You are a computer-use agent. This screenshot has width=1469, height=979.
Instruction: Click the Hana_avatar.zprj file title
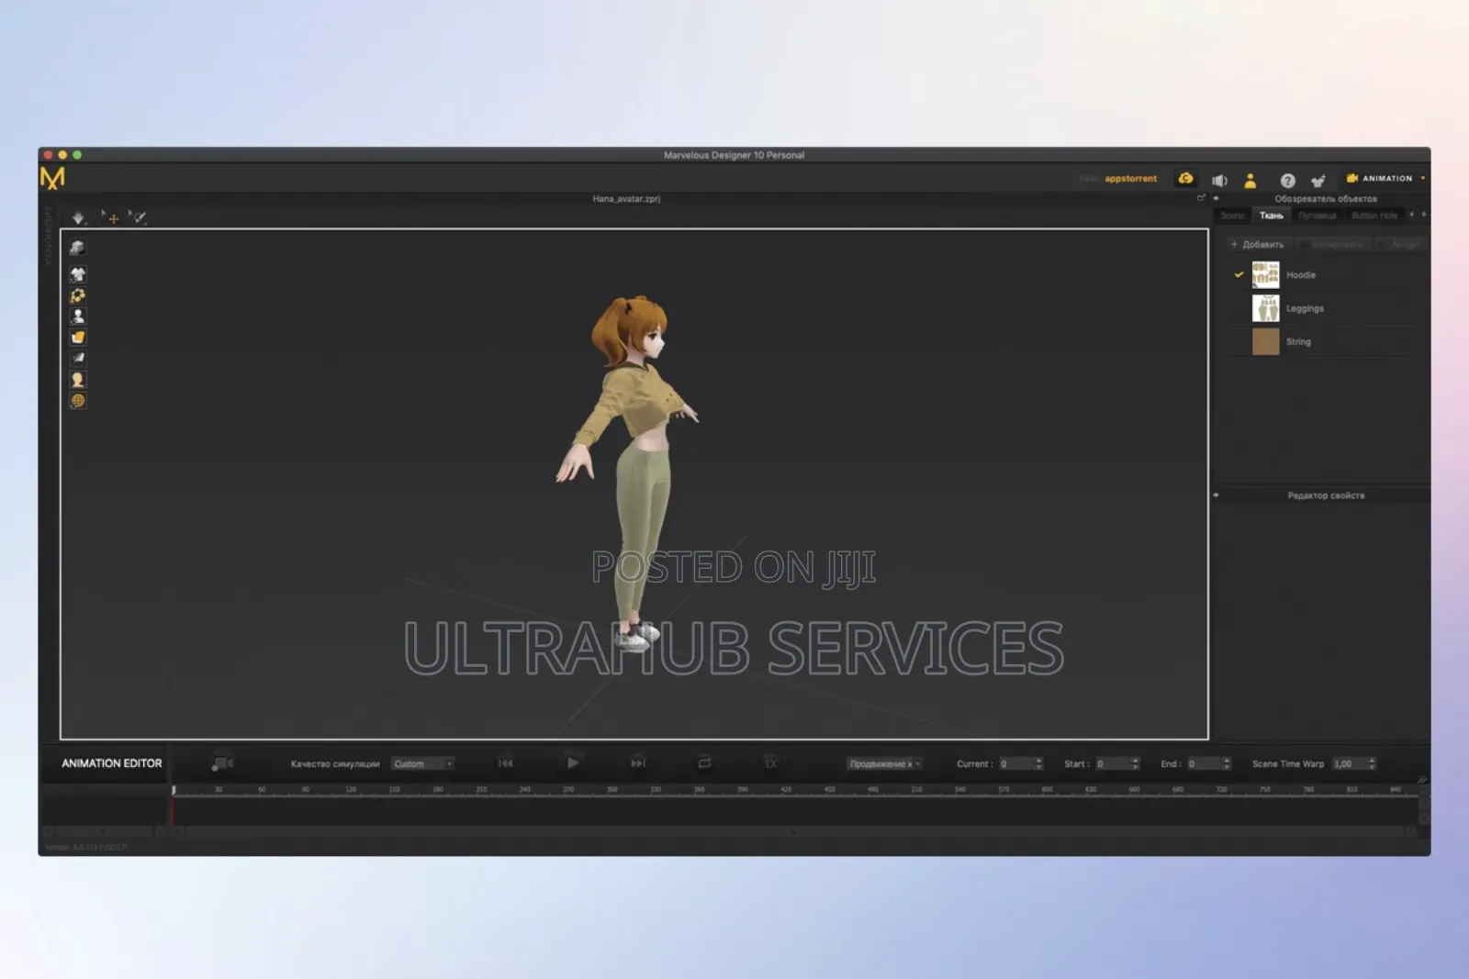[626, 198]
